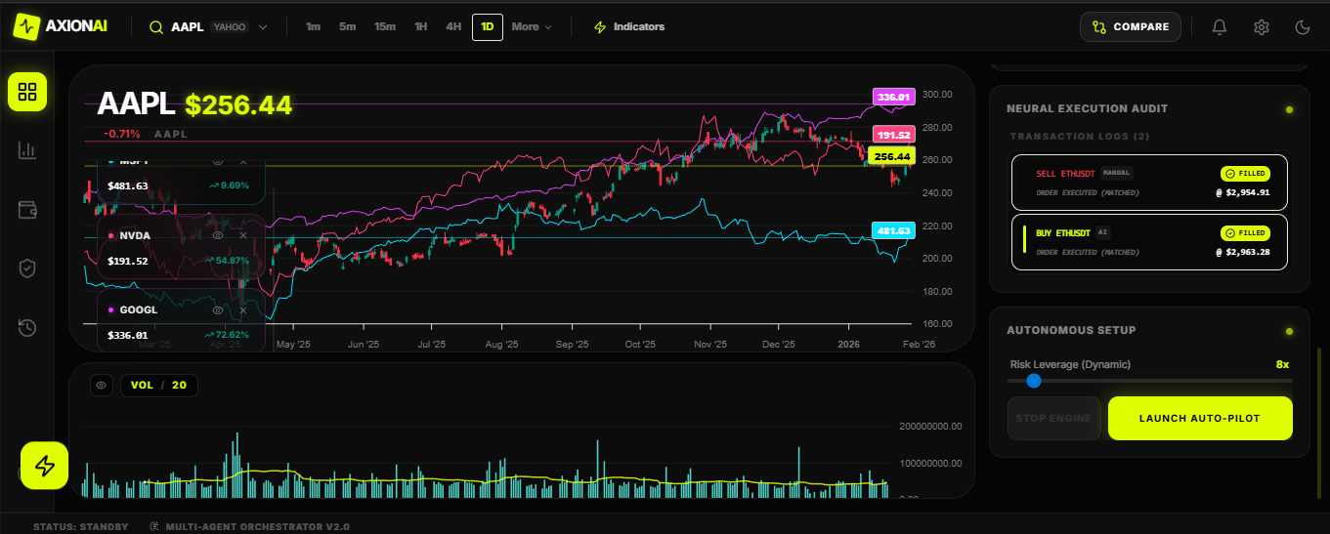Click LAUNCH AUTO-PILOT button
Image resolution: width=1330 pixels, height=534 pixels.
click(x=1200, y=418)
